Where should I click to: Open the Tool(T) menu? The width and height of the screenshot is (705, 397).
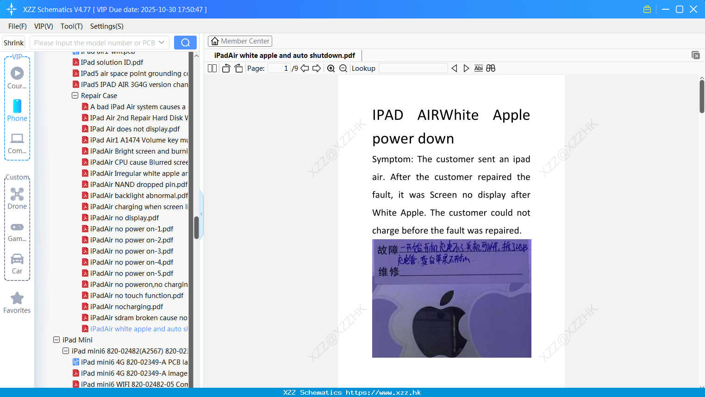point(72,26)
